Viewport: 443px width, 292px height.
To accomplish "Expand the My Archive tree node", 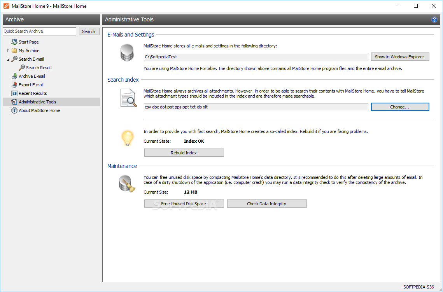I will coord(8,51).
